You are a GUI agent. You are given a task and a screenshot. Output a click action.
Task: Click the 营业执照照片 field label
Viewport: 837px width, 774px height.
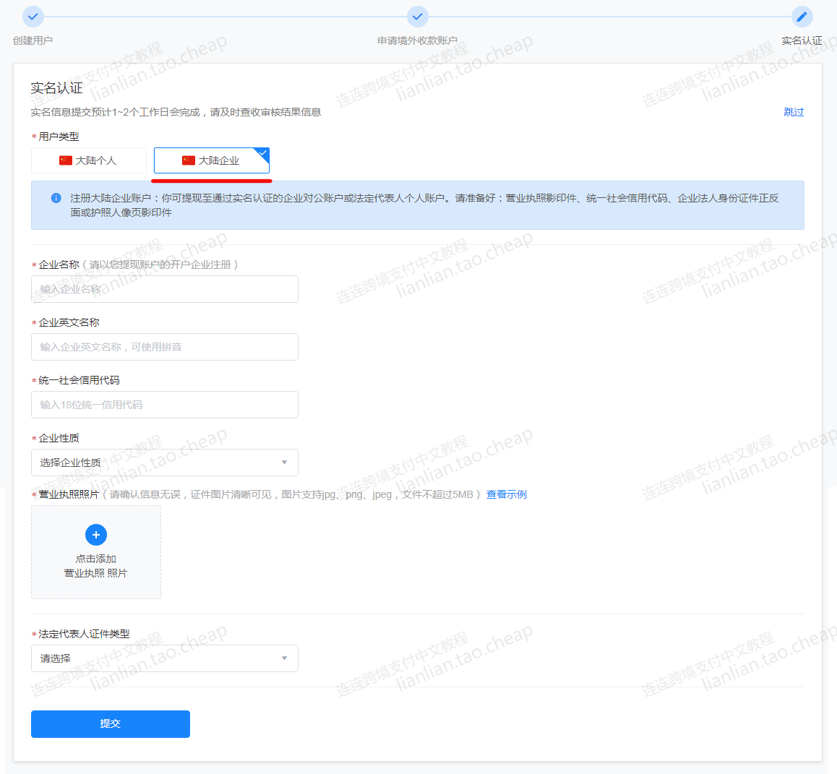(x=69, y=494)
